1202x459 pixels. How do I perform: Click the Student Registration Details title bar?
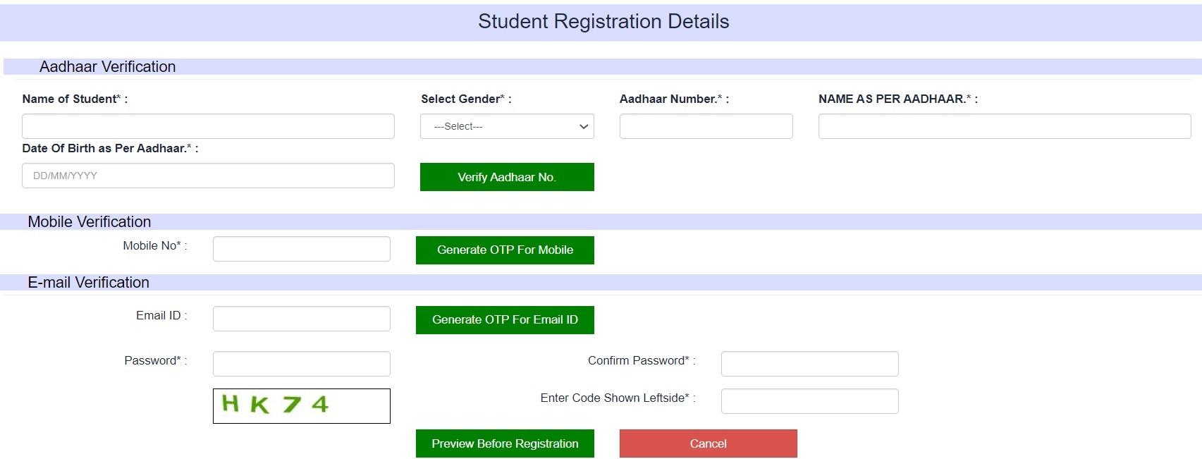click(603, 21)
